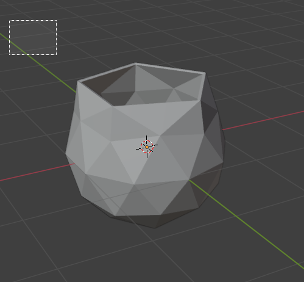Click the 3D cursor crosshair on the vase

coord(147,146)
